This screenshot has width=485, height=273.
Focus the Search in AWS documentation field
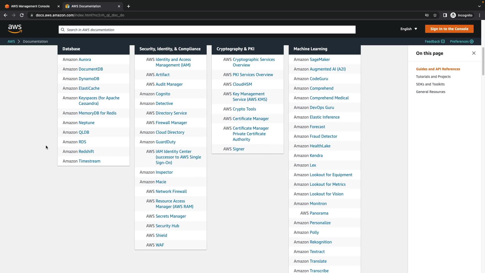pos(207,30)
